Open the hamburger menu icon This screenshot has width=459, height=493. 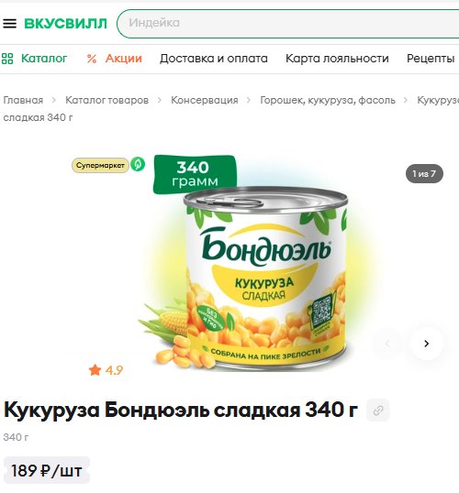tap(9, 24)
